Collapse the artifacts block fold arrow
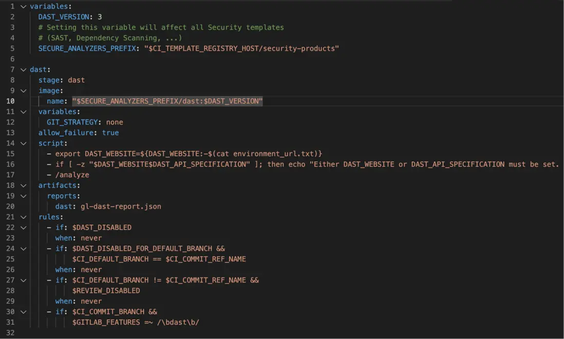564x339 pixels. point(23,186)
